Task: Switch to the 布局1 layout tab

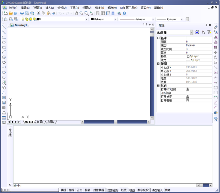Action: click(x=40, y=122)
